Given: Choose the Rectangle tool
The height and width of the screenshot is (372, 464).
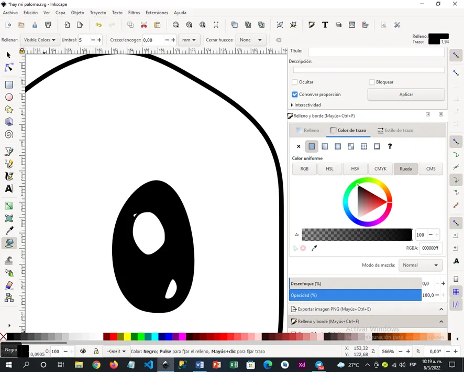Looking at the screenshot, I should pyautogui.click(x=9, y=85).
